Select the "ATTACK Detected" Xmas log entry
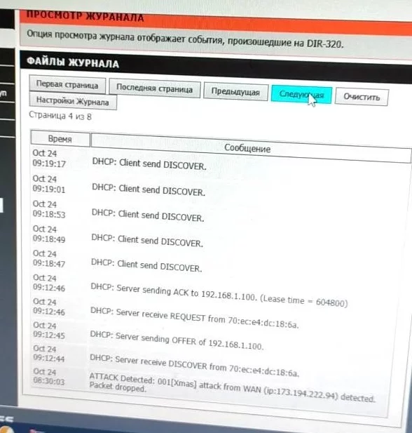Viewport: 412px width, 433px height. coord(232,387)
